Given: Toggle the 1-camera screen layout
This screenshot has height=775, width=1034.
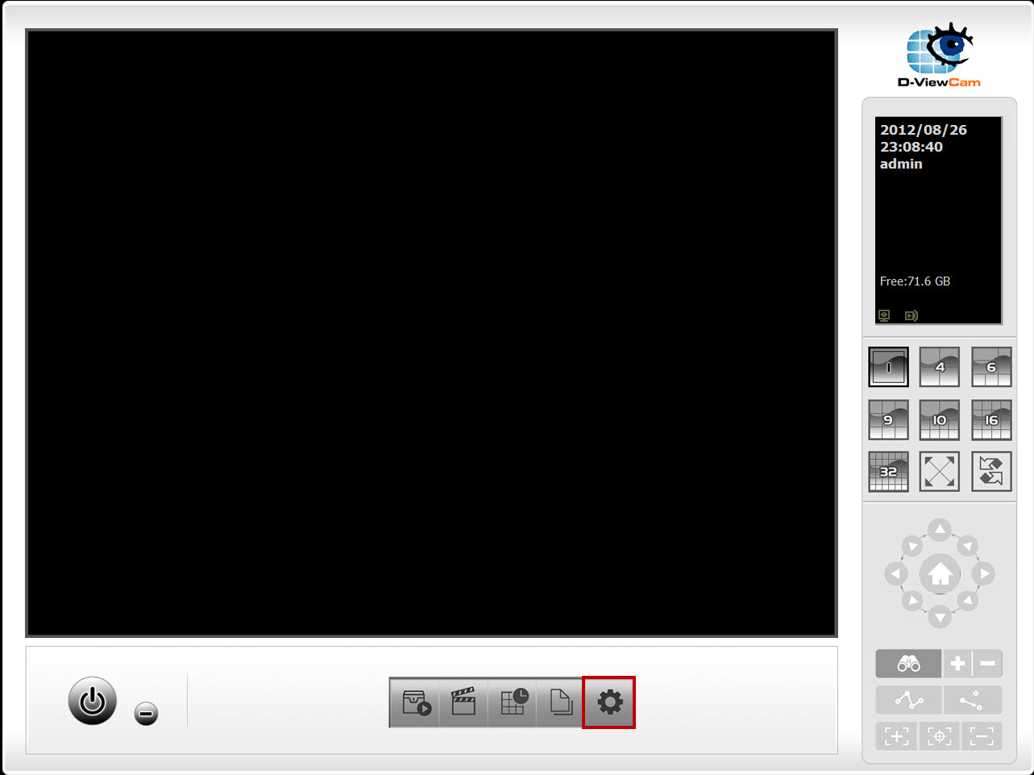Looking at the screenshot, I should 888,368.
